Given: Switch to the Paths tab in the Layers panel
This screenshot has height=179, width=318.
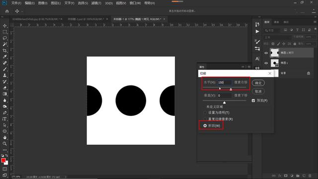Looking at the screenshot, I should coord(286,22).
